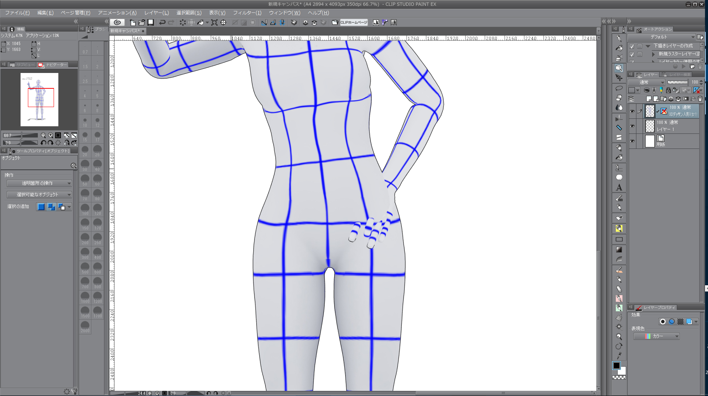This screenshot has width=708, height=396.
Task: Click the New Raster Layer icon
Action: pos(649,99)
